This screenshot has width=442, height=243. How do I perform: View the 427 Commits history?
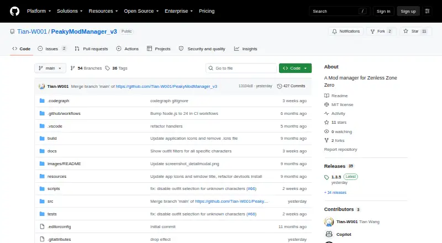tap(291, 86)
